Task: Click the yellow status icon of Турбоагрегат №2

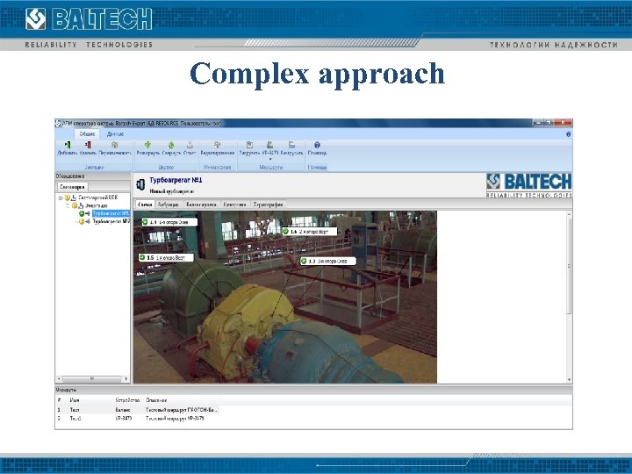Action: [82, 222]
